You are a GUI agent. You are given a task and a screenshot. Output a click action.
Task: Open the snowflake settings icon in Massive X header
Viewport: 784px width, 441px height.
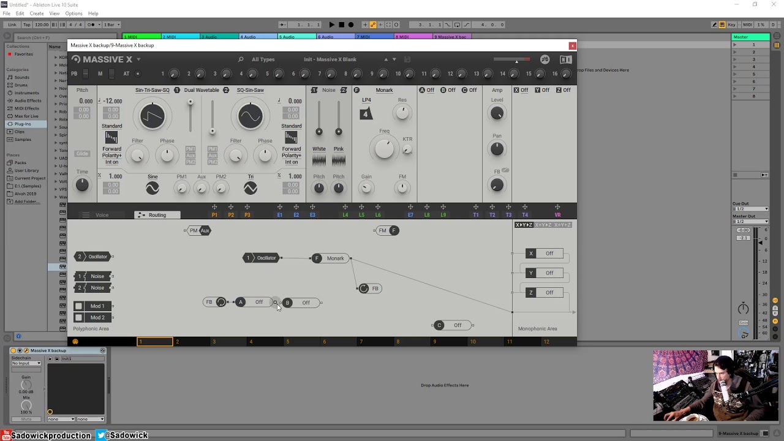point(545,59)
